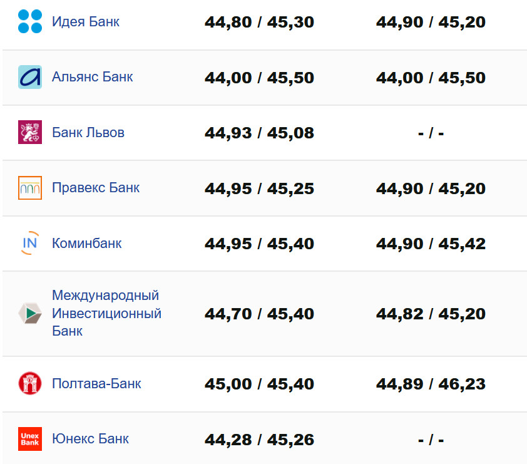The image size is (527, 464).
Task: Click Банк Львов rate 44,93 / 45,08
Action: [259, 133]
